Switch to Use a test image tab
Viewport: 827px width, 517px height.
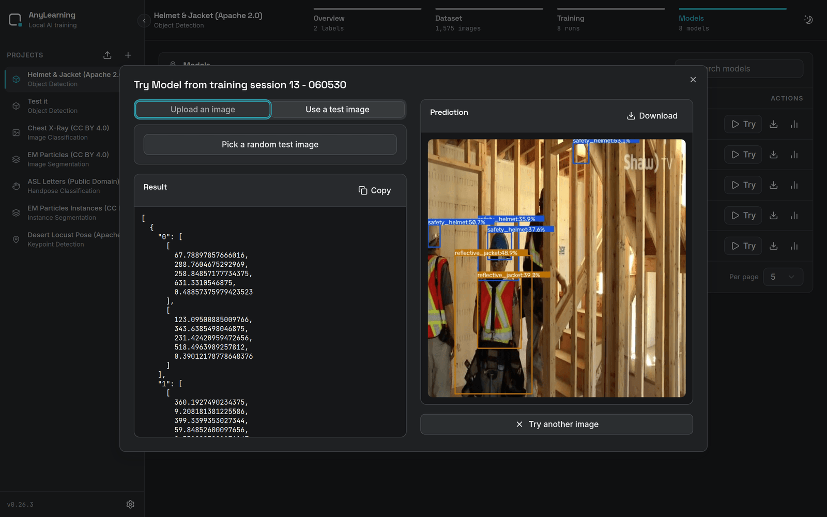click(x=338, y=110)
